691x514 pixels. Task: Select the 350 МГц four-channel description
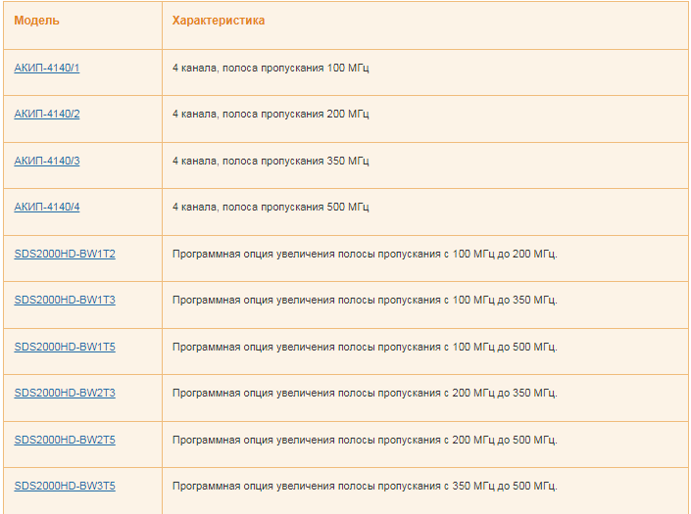click(x=271, y=162)
